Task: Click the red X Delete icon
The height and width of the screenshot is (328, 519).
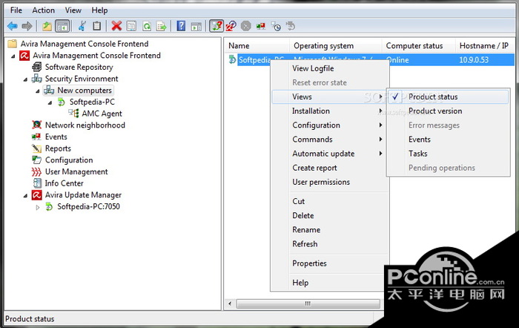Action: click(x=116, y=26)
